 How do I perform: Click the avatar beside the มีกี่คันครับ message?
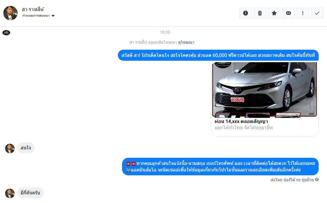tap(10, 193)
